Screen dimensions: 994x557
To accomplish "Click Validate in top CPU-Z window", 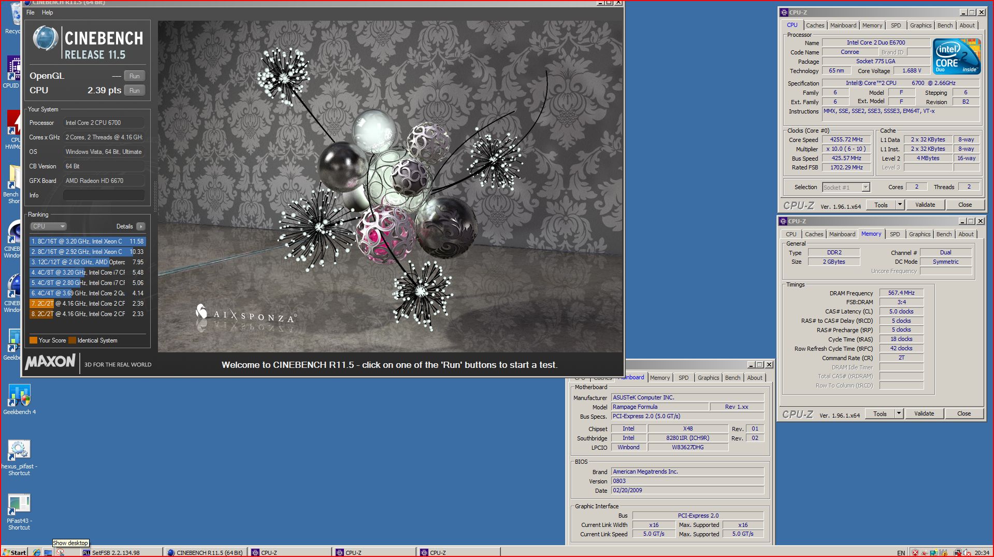I will click(x=925, y=205).
